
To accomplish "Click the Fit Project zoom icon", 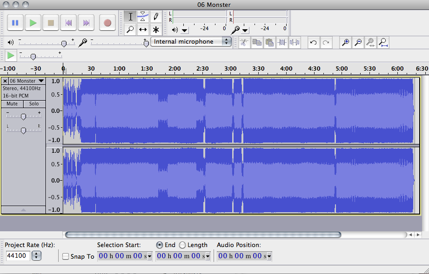I will pos(383,42).
